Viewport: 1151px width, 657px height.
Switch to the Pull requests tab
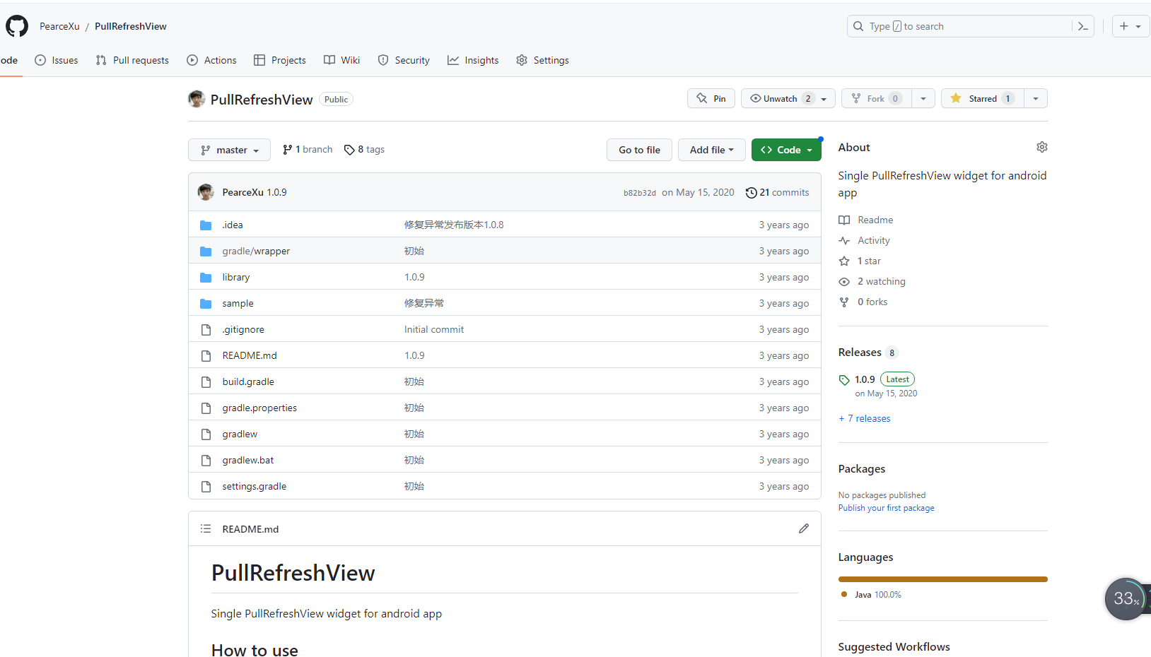132,60
